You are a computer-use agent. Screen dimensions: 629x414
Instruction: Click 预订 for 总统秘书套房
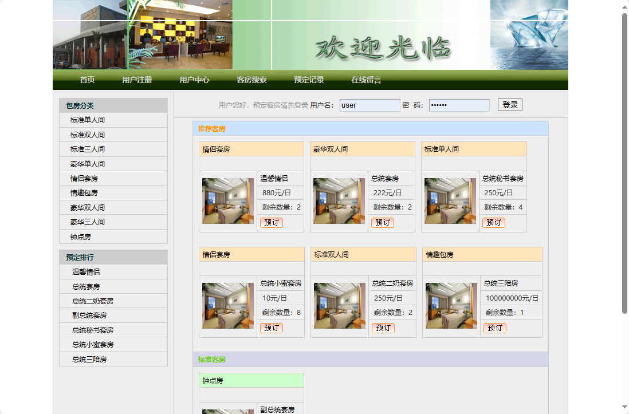pos(494,223)
